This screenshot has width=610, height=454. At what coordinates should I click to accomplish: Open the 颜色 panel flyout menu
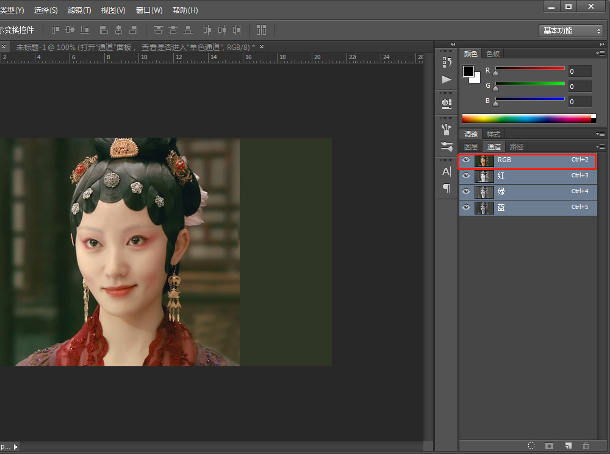click(600, 53)
